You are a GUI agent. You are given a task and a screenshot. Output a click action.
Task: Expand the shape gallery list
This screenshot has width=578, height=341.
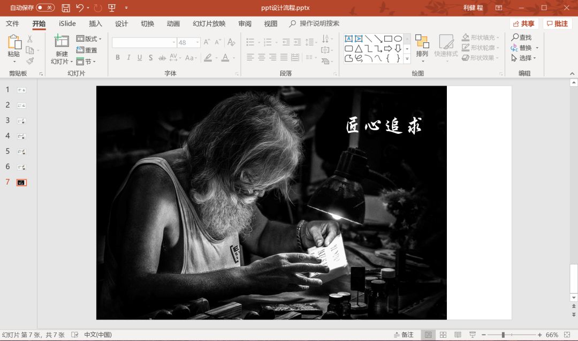pos(407,58)
